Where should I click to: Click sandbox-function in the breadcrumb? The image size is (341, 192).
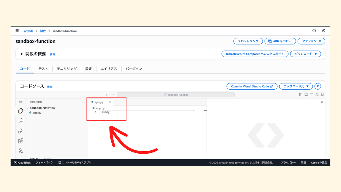[65, 31]
